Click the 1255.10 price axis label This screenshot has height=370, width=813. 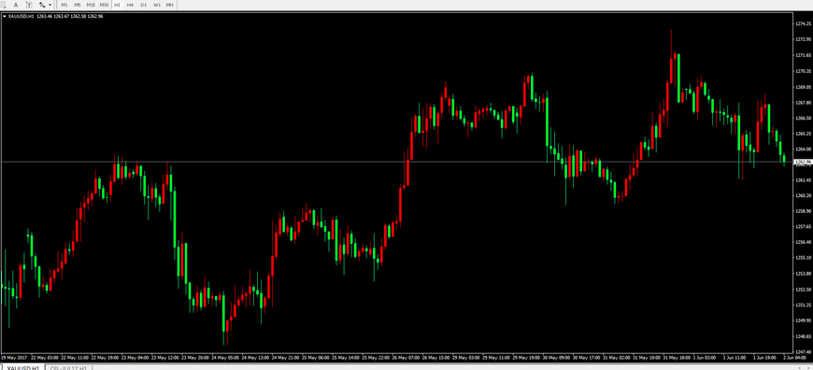pyautogui.click(x=803, y=258)
